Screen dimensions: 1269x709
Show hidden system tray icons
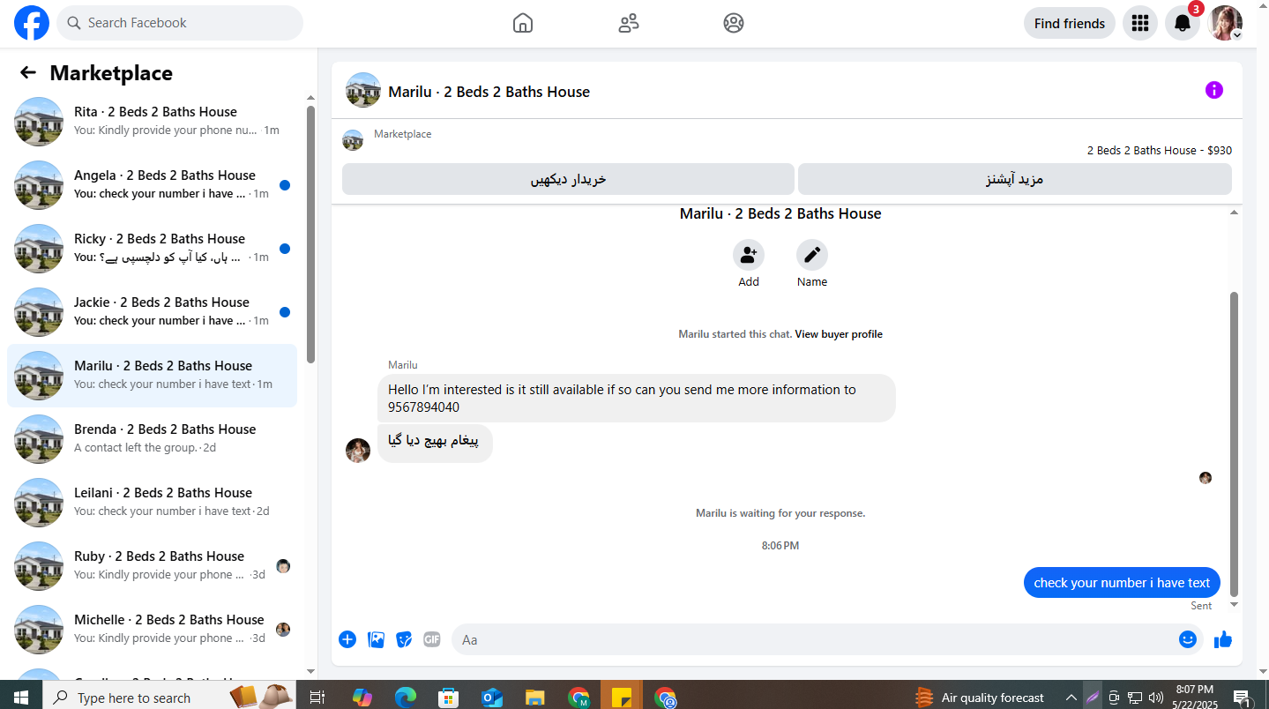click(x=1071, y=698)
